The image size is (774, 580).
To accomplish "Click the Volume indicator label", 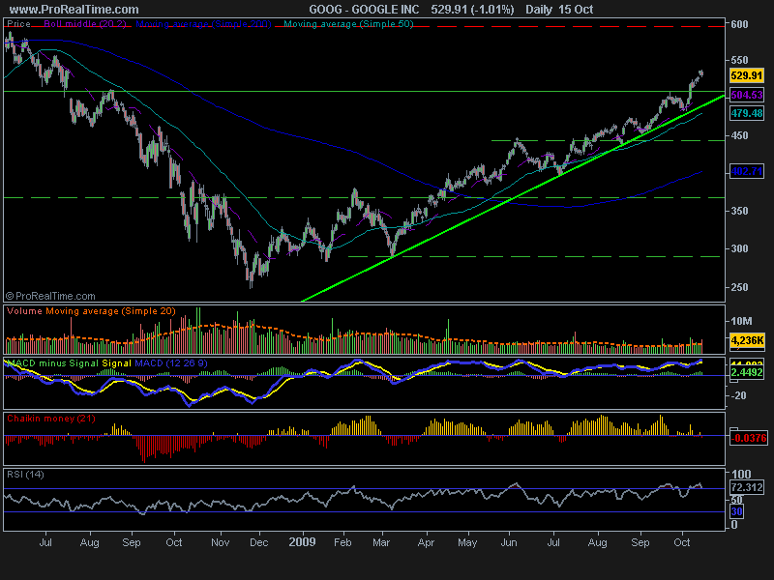I will coord(25,311).
